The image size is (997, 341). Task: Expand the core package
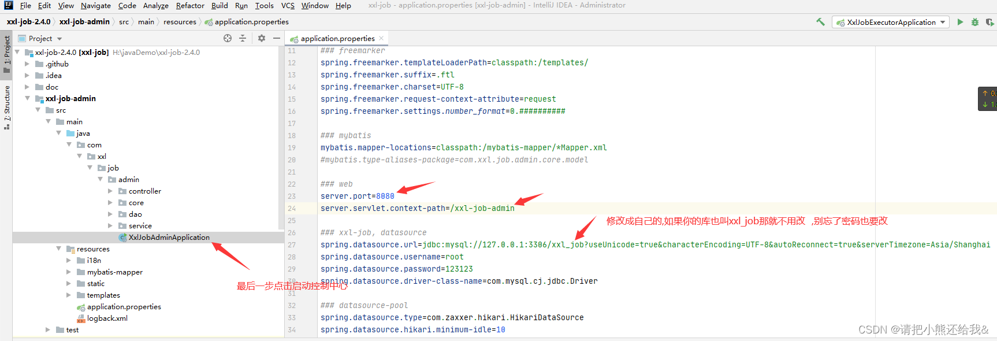pos(110,202)
